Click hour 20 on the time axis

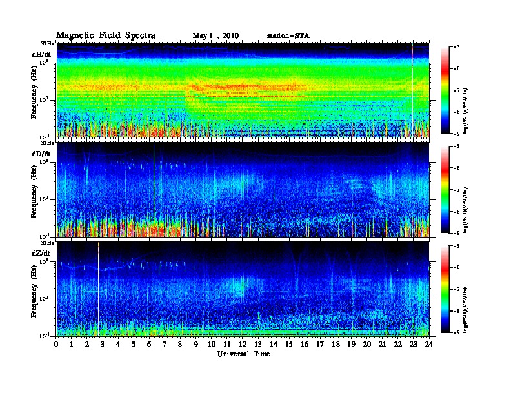pyautogui.click(x=367, y=345)
